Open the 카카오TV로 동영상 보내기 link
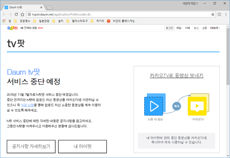This screenshot has height=158, width=230. pyautogui.click(x=176, y=75)
